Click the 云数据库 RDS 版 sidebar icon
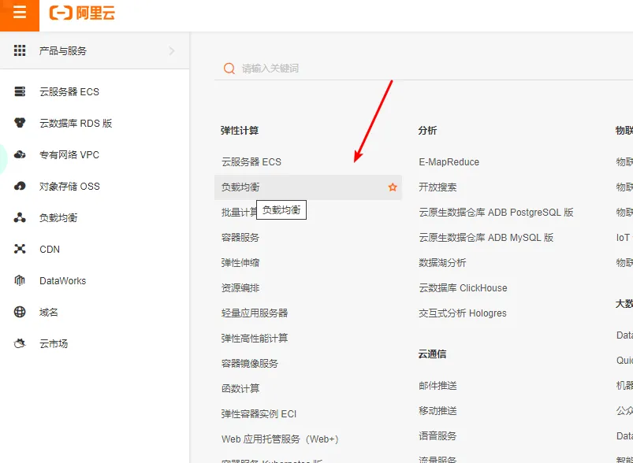633x463 pixels. [x=20, y=123]
